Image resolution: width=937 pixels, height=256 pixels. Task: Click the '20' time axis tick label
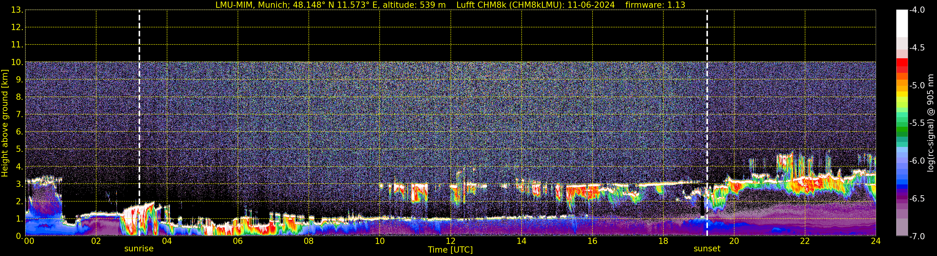point(734,241)
